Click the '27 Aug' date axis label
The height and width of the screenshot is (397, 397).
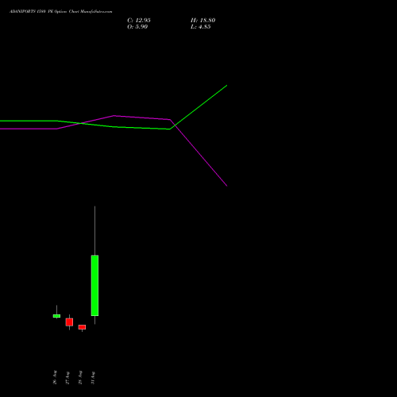click(67, 377)
